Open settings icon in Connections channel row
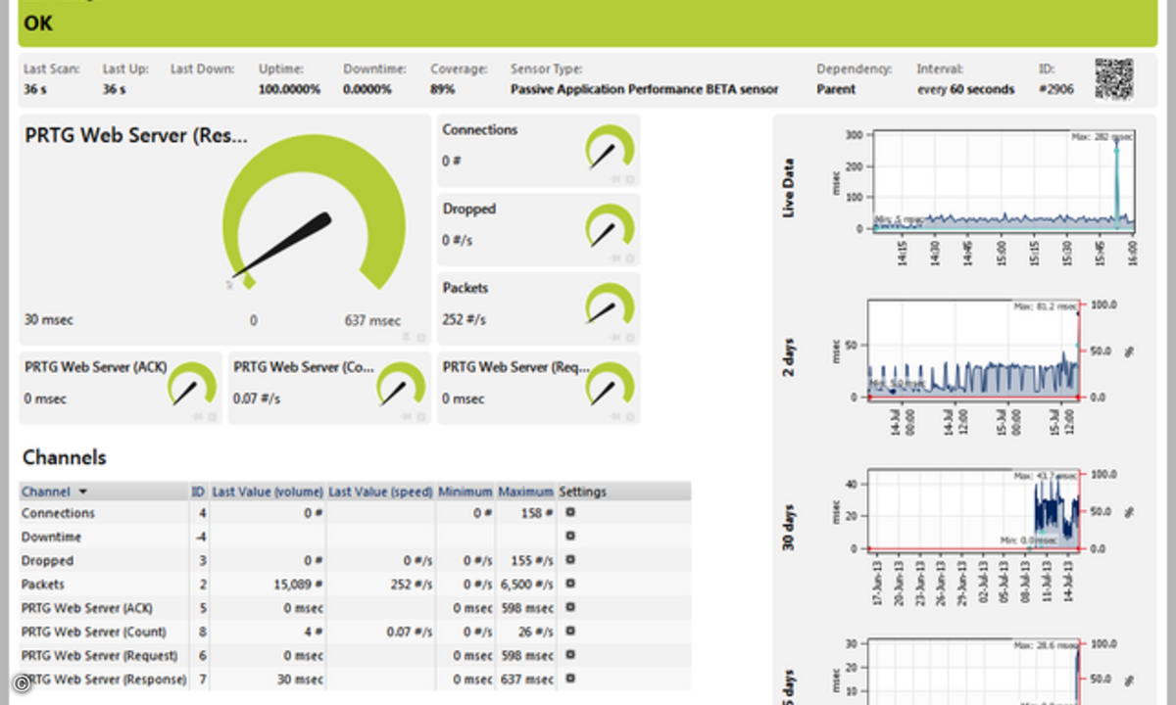 click(570, 512)
